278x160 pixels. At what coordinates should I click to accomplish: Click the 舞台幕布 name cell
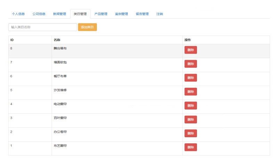pos(60,48)
